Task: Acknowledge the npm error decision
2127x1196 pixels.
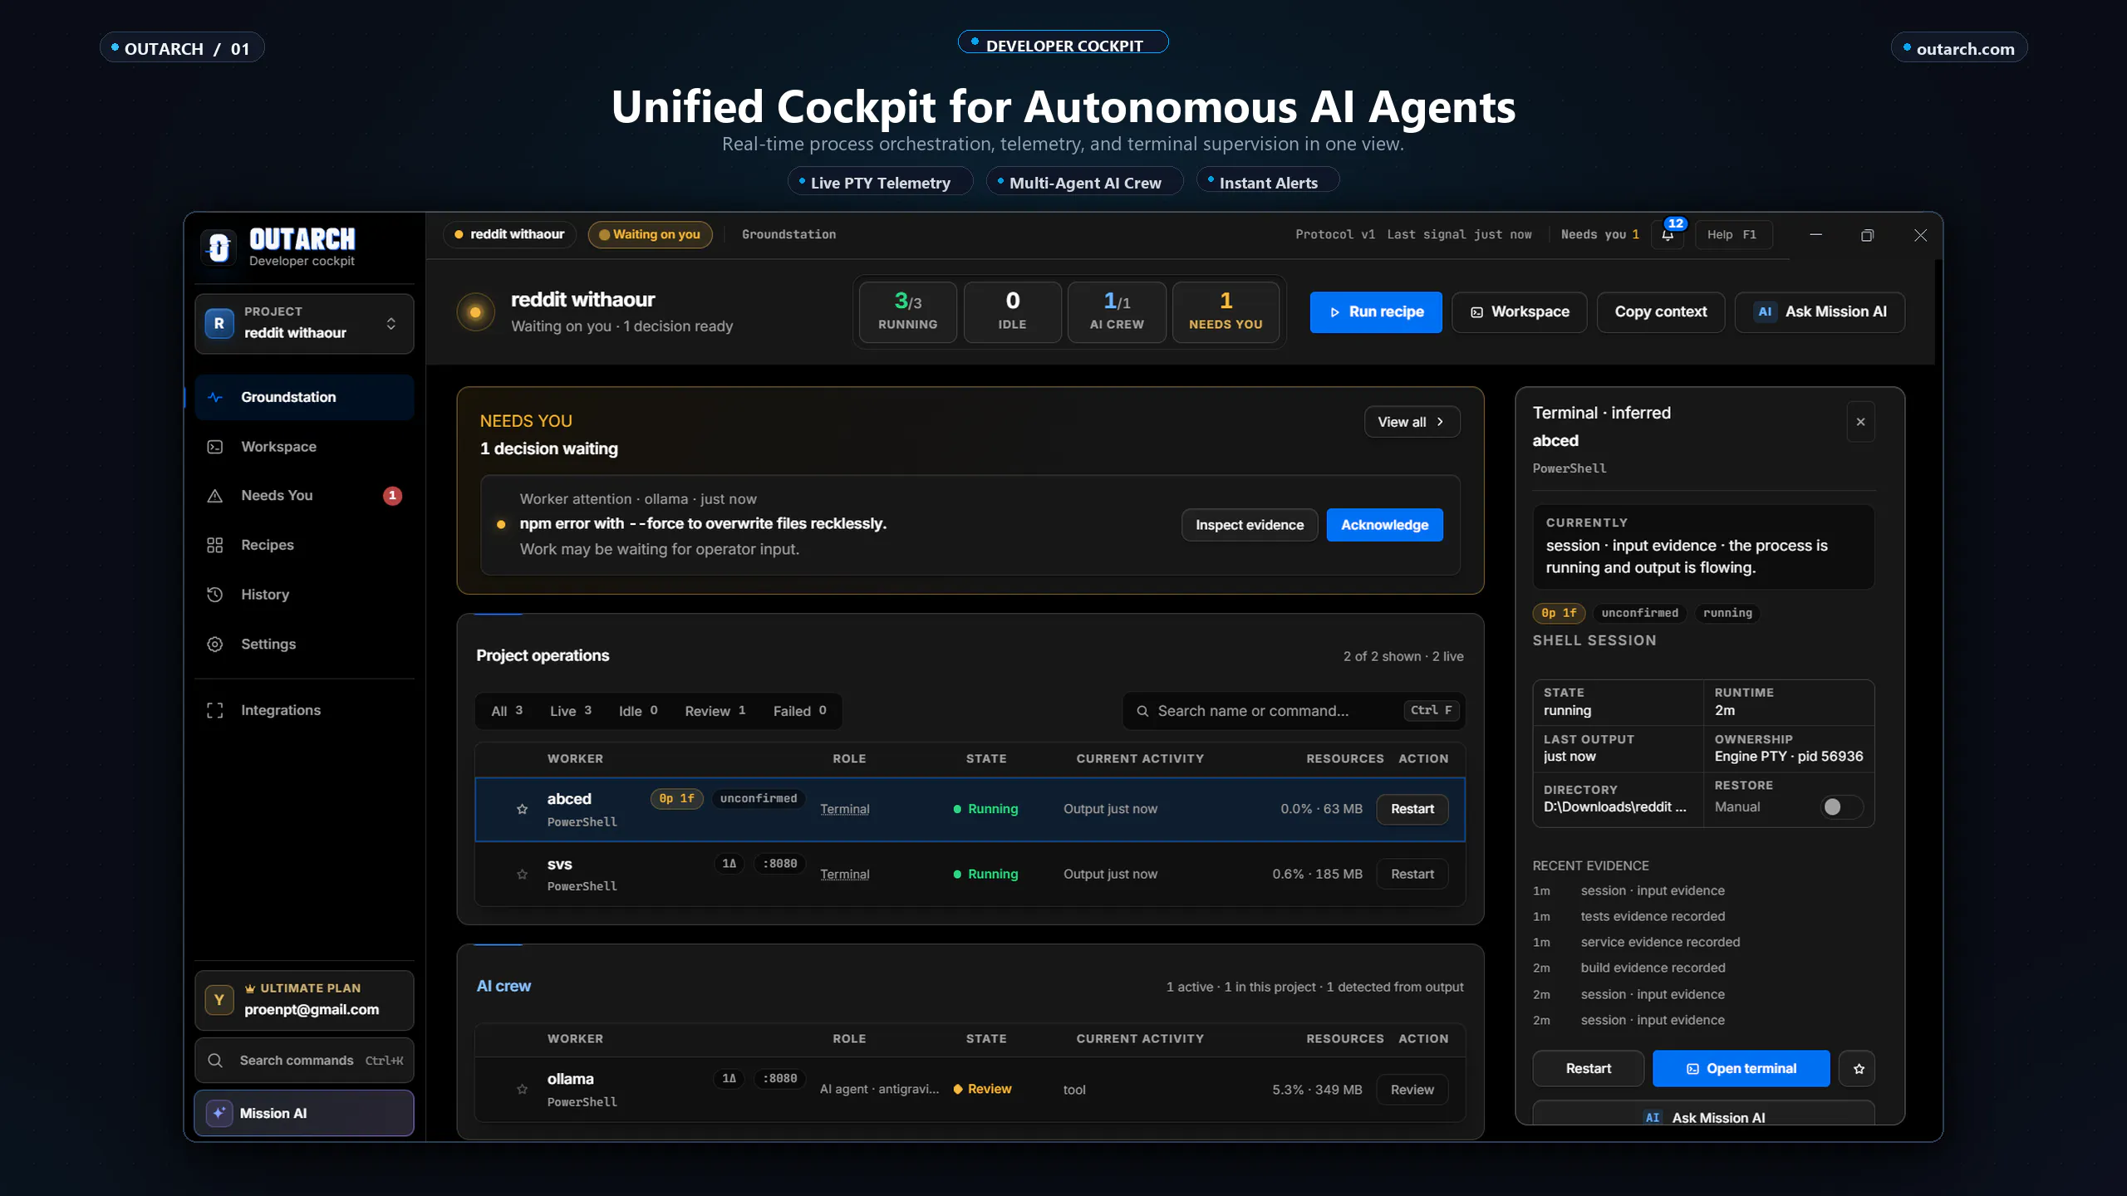Action: (x=1384, y=525)
